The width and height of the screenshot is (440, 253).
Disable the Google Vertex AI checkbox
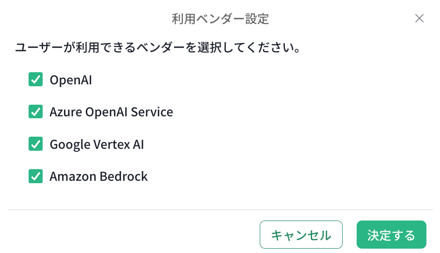[36, 144]
